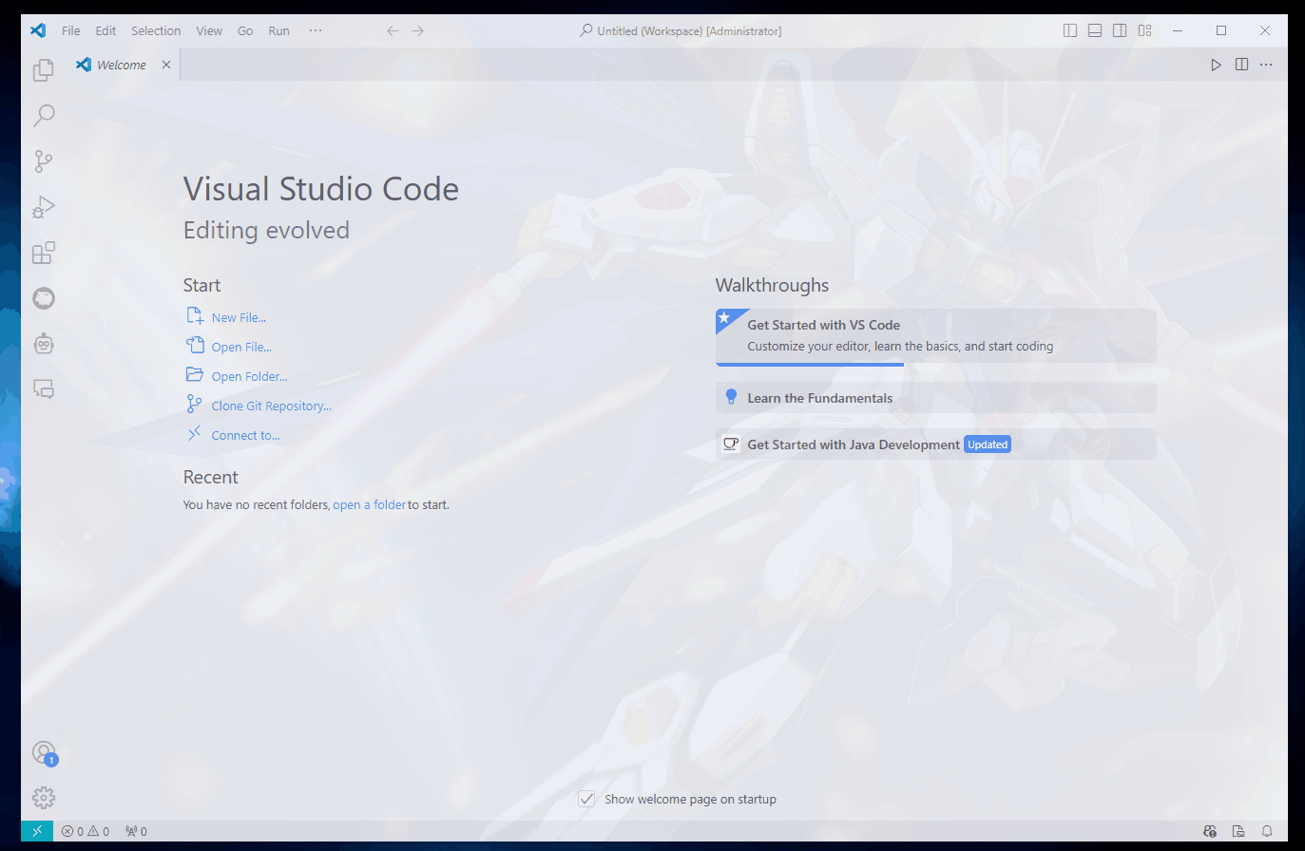Image resolution: width=1305 pixels, height=851 pixels.
Task: Click the remote window indicator in status bar
Action: [37, 831]
